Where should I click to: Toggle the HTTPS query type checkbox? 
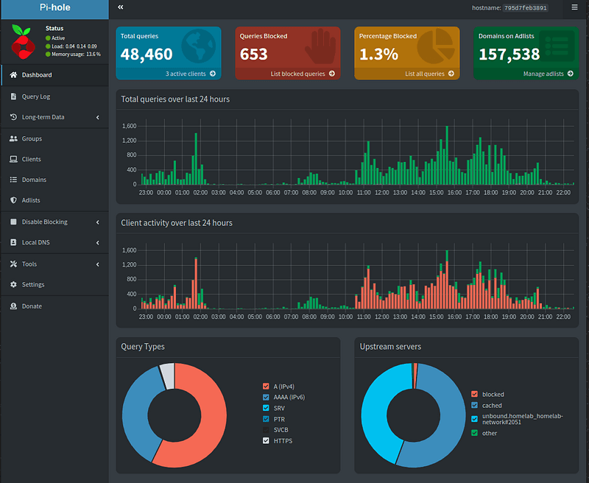tap(266, 440)
